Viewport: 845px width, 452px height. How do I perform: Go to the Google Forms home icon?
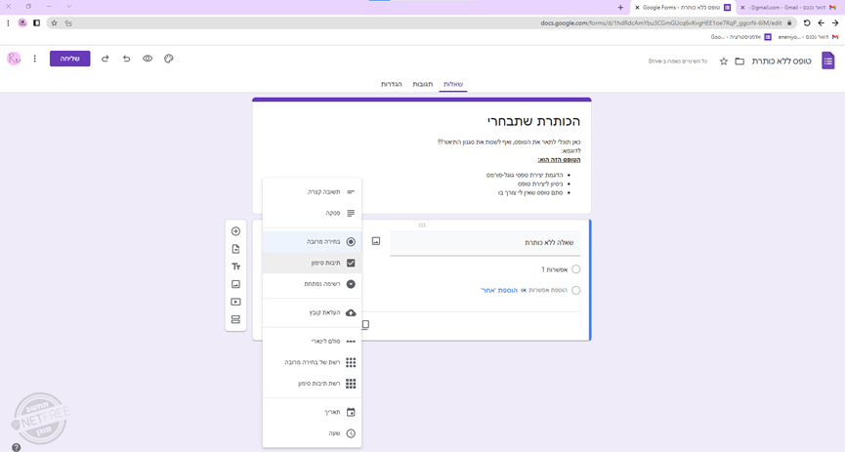[x=827, y=61]
